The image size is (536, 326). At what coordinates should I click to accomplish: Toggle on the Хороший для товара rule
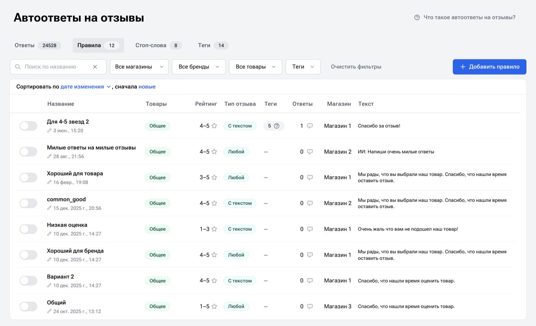[x=28, y=178]
